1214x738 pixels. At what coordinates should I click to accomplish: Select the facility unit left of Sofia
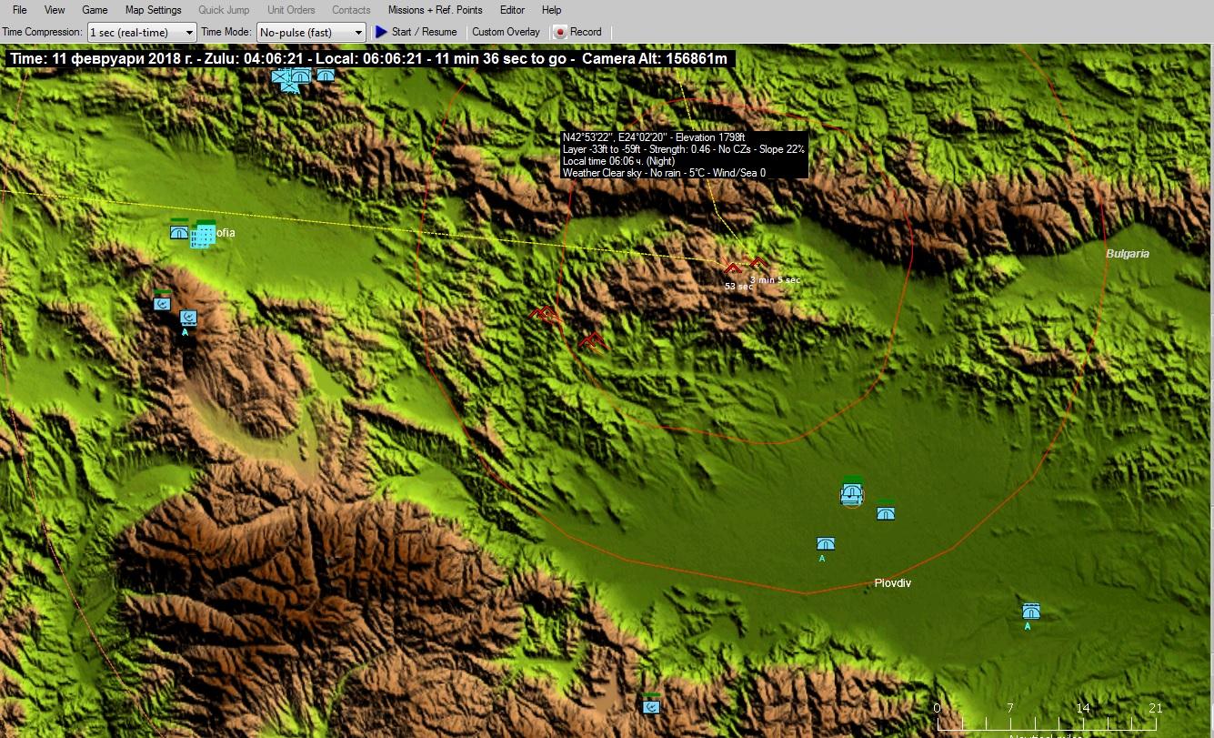[x=179, y=231]
